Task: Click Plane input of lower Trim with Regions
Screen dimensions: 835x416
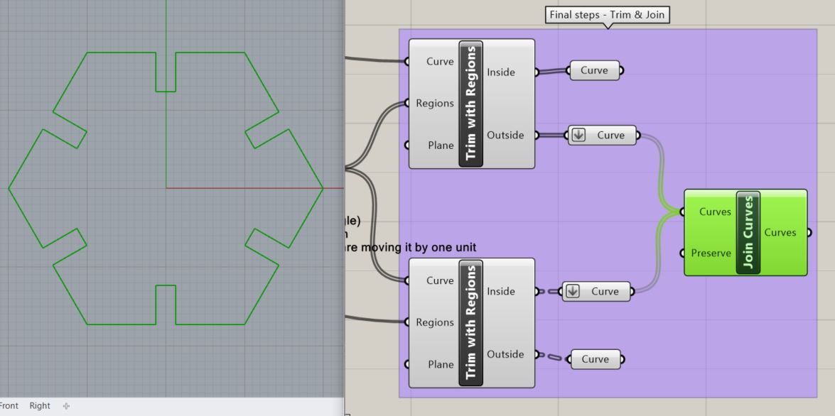Action: click(x=440, y=364)
